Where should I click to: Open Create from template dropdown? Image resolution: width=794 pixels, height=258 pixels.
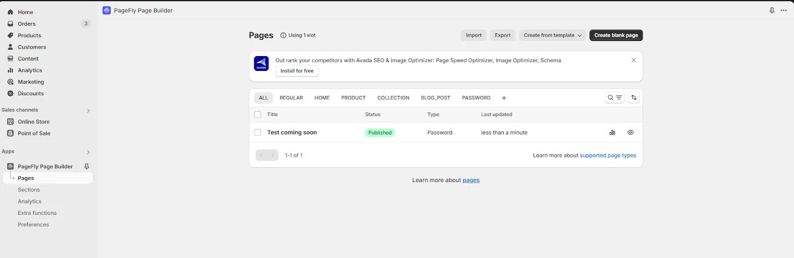click(552, 35)
